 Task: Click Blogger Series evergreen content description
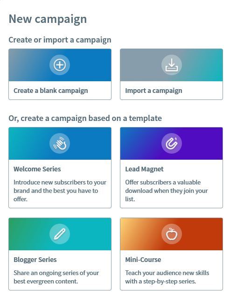click(x=56, y=277)
